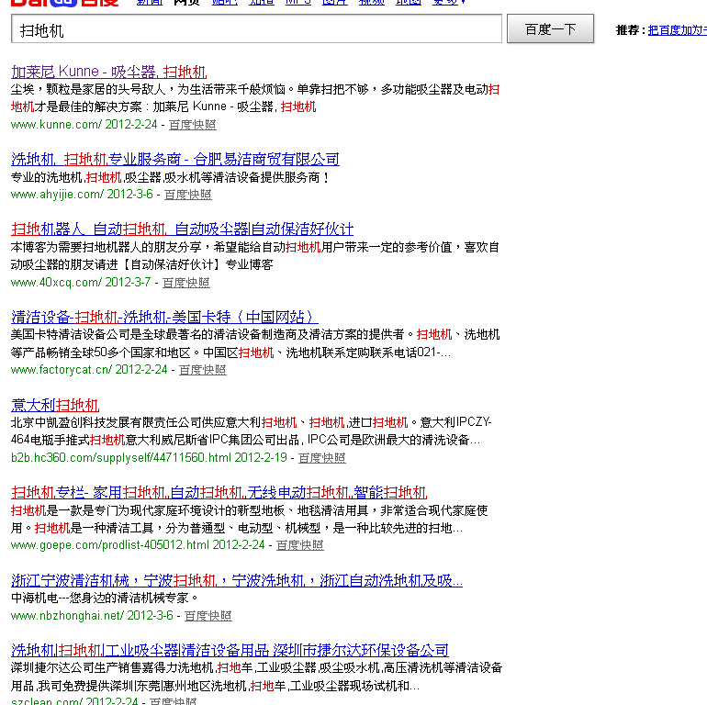Image resolution: width=707 pixels, height=705 pixels.
Task: Open result 清洁设备-扫地机-洗地机-美国卡特（中国网站）
Action: 164,317
